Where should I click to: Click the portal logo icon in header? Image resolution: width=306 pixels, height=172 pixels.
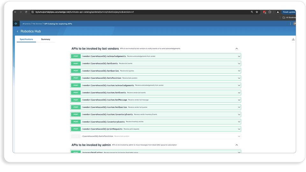[16, 24]
